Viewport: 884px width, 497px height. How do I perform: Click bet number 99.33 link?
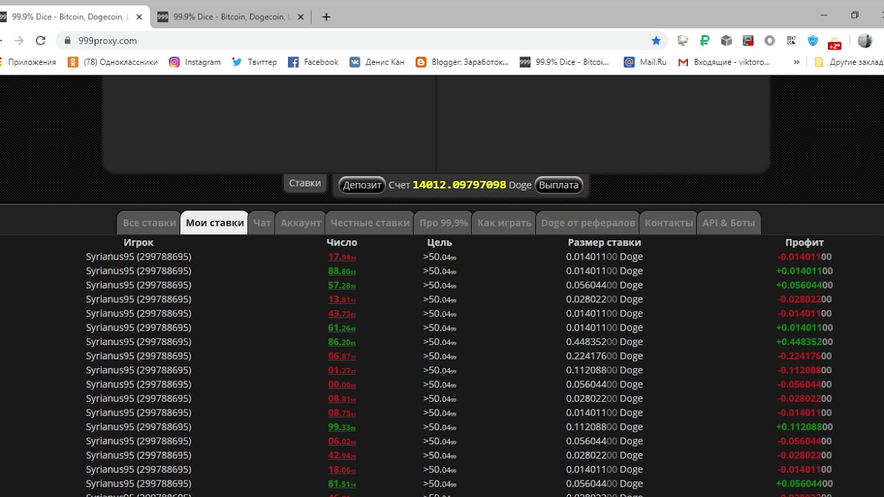pyautogui.click(x=342, y=427)
